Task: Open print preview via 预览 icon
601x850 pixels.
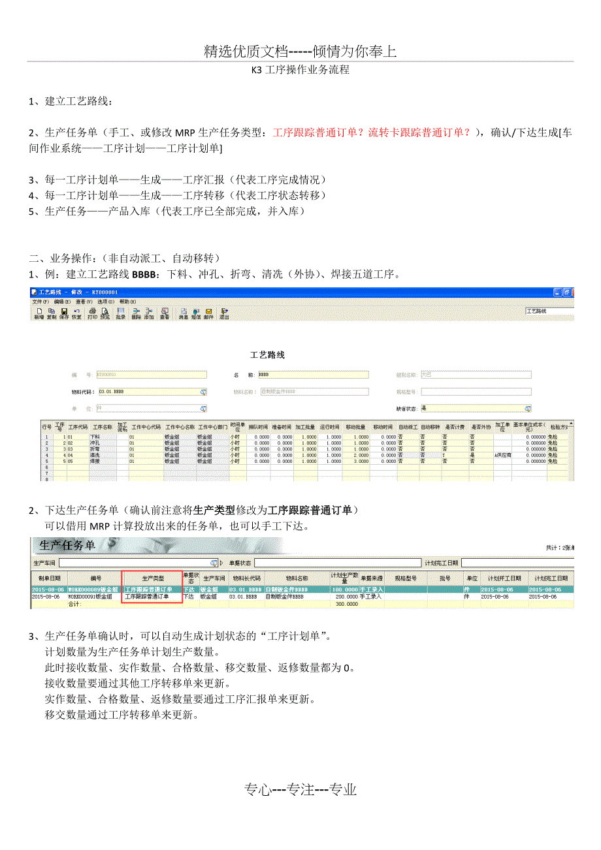Action: coord(105,312)
